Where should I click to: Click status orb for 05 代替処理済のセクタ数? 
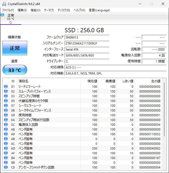6,101
